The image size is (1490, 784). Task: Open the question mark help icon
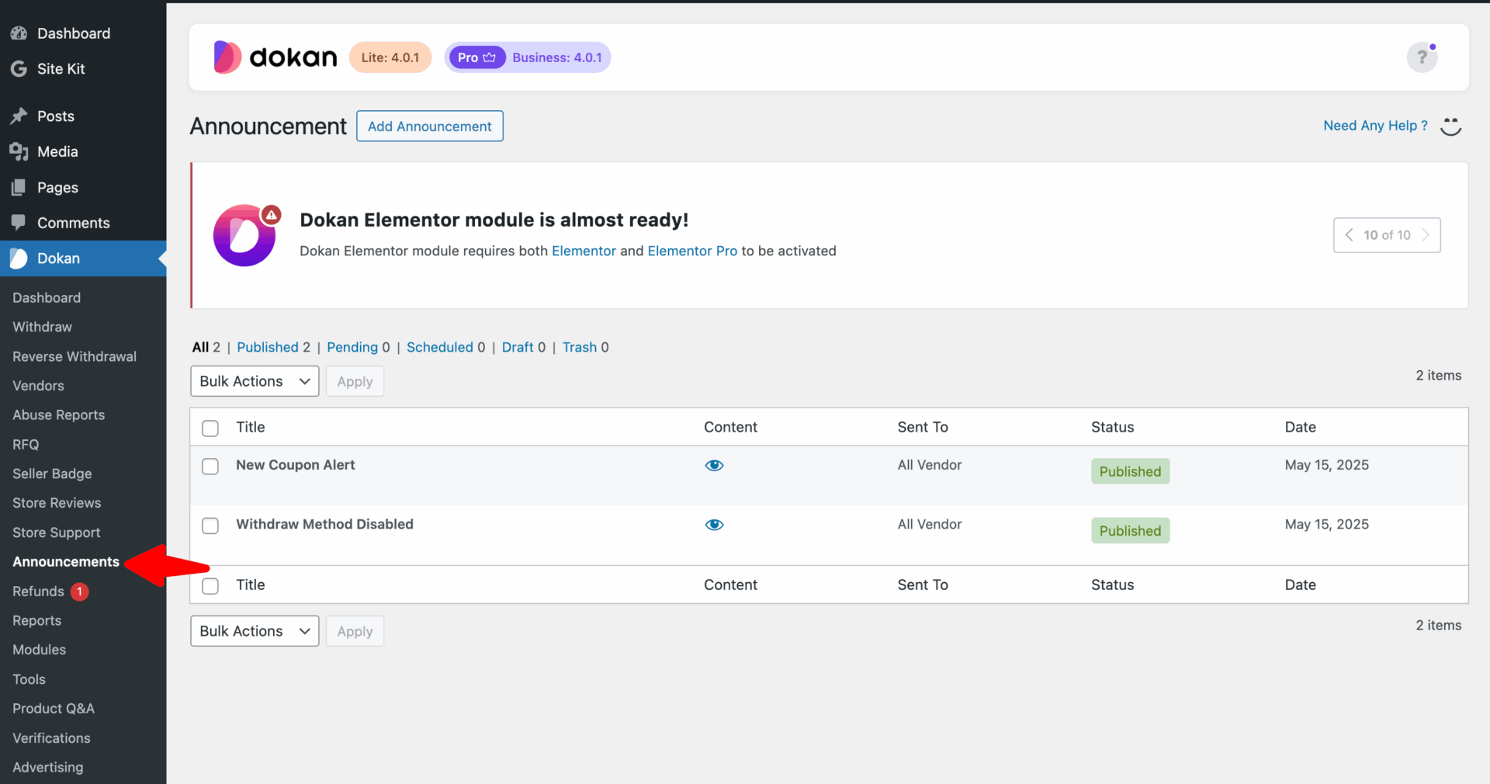[1422, 57]
